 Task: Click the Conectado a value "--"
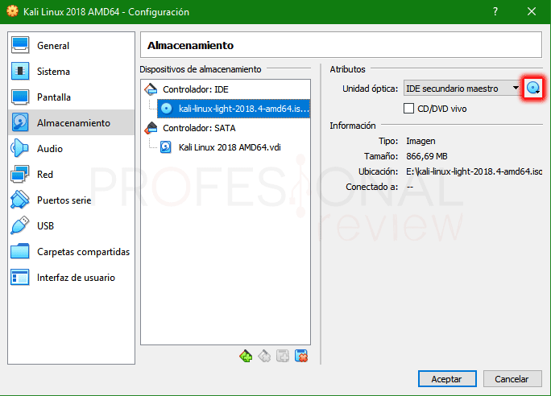pos(410,187)
